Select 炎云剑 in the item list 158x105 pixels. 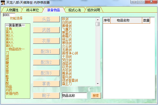point(67,46)
